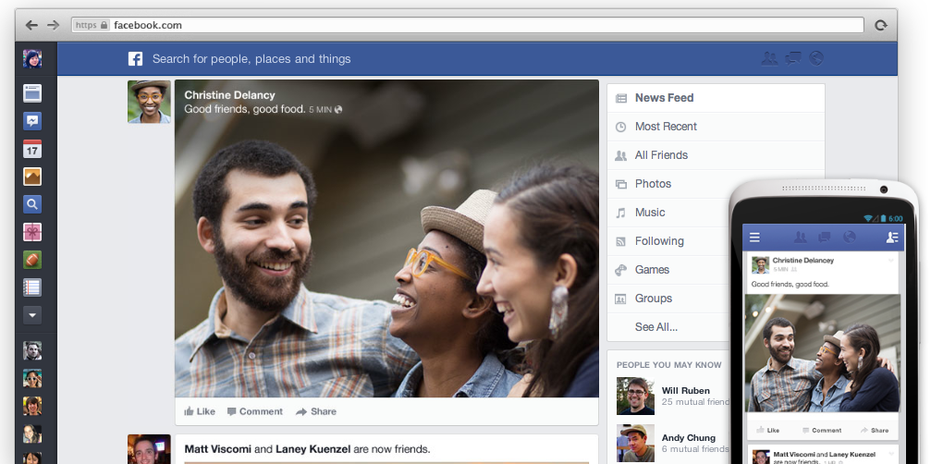Click the Facebook logo in the blue header
The image size is (931, 464).
135,59
